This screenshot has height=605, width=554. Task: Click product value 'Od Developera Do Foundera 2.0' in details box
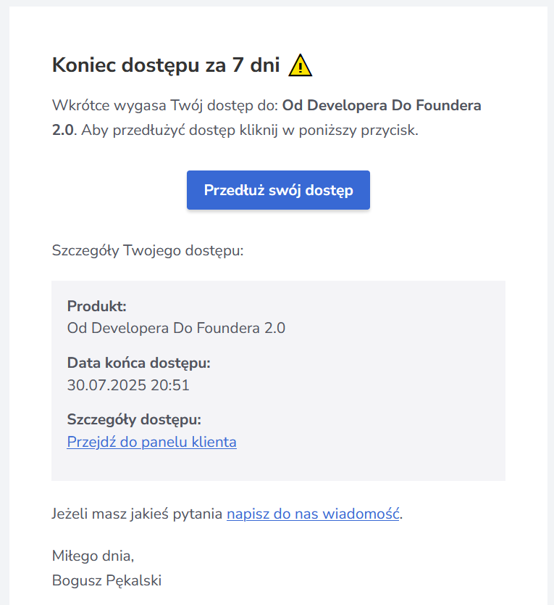coord(176,328)
